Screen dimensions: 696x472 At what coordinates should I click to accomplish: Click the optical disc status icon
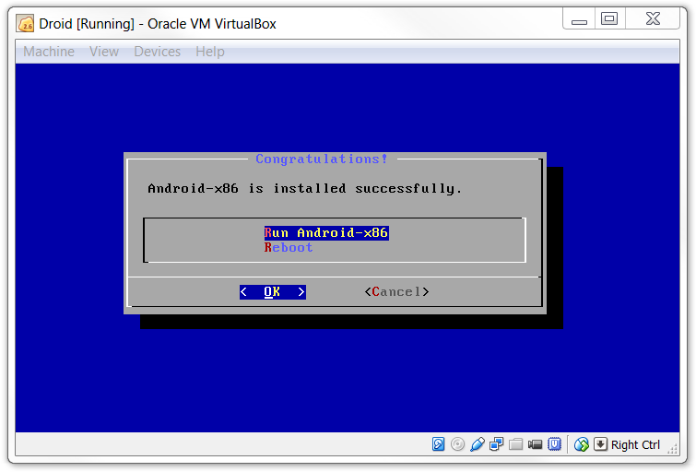point(457,444)
